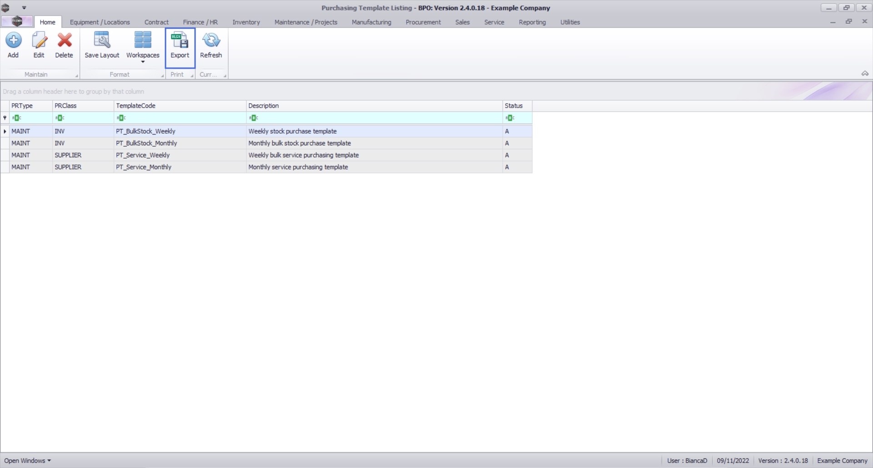Open the Equipment / Locations tab

point(100,22)
